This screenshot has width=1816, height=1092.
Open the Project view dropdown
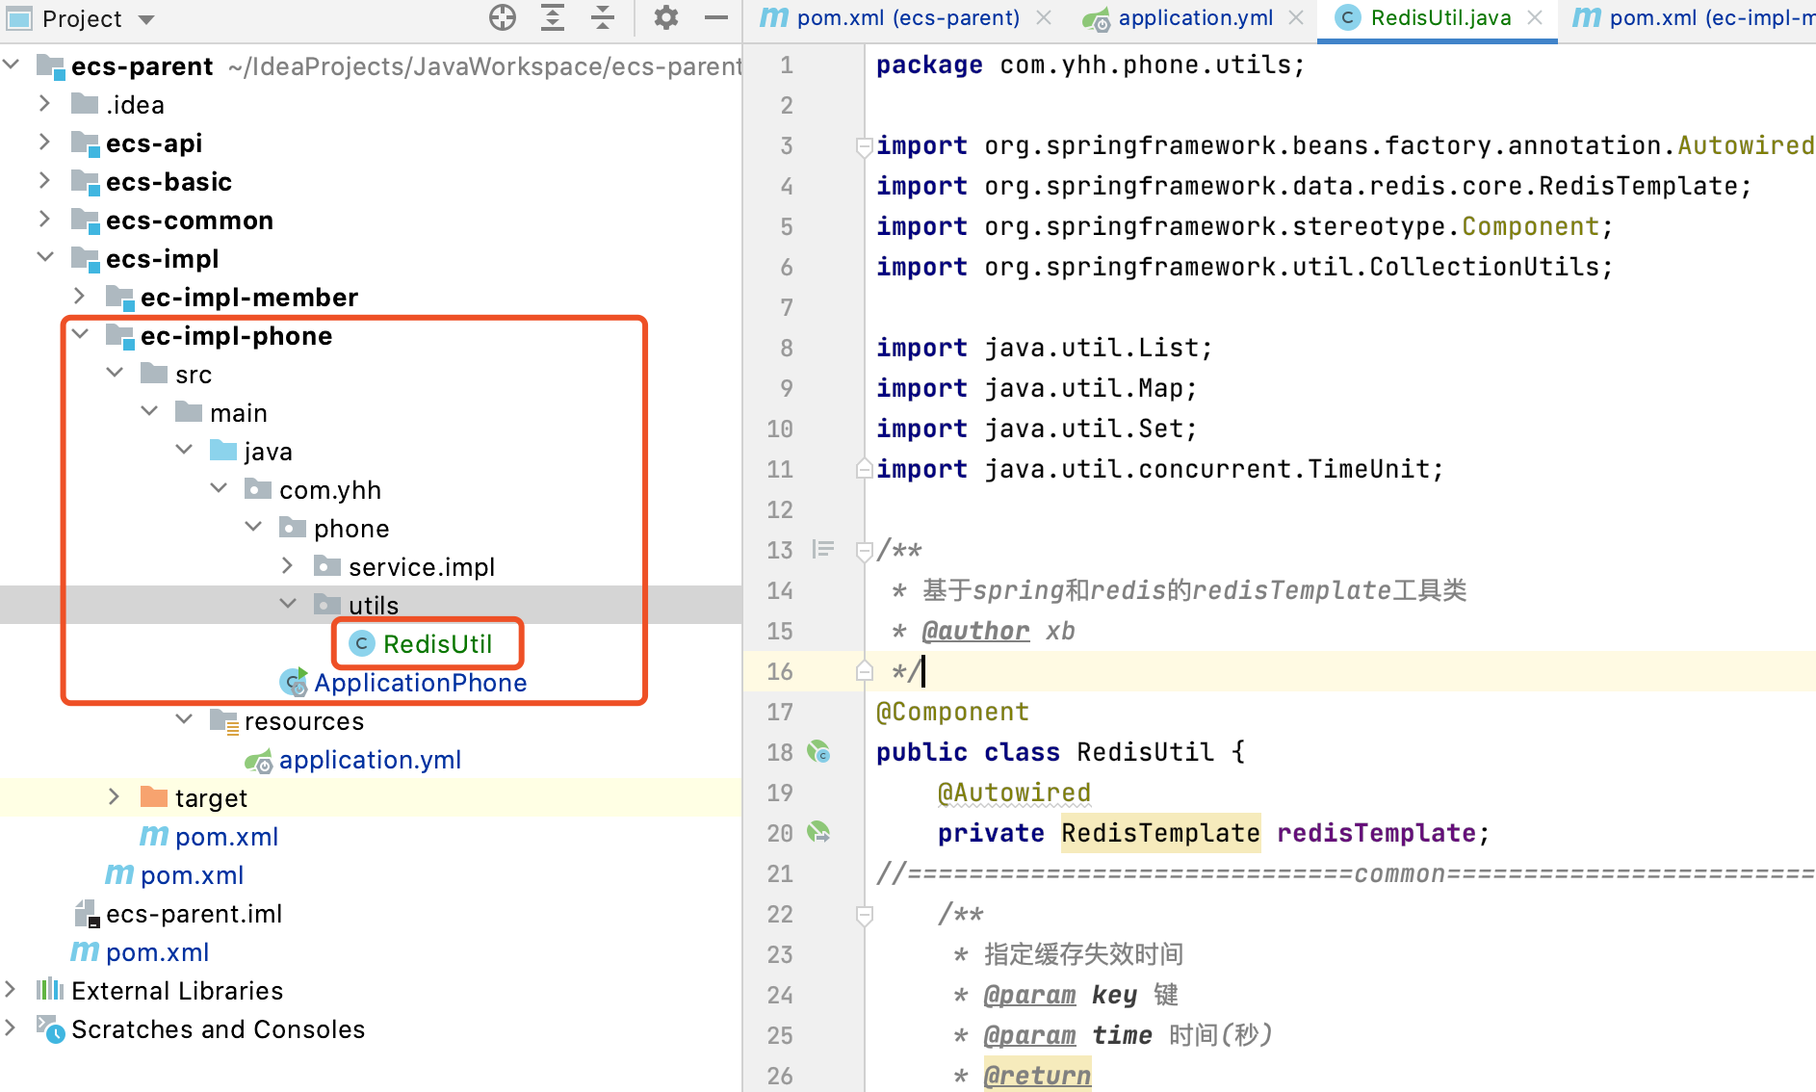tap(146, 19)
